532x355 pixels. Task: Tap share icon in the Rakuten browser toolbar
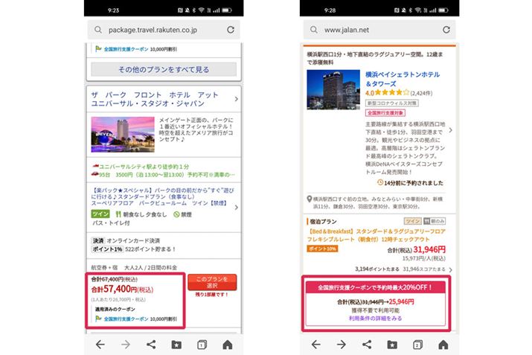point(151,345)
